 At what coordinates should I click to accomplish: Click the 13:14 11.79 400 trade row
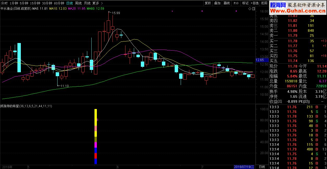pos(298,149)
